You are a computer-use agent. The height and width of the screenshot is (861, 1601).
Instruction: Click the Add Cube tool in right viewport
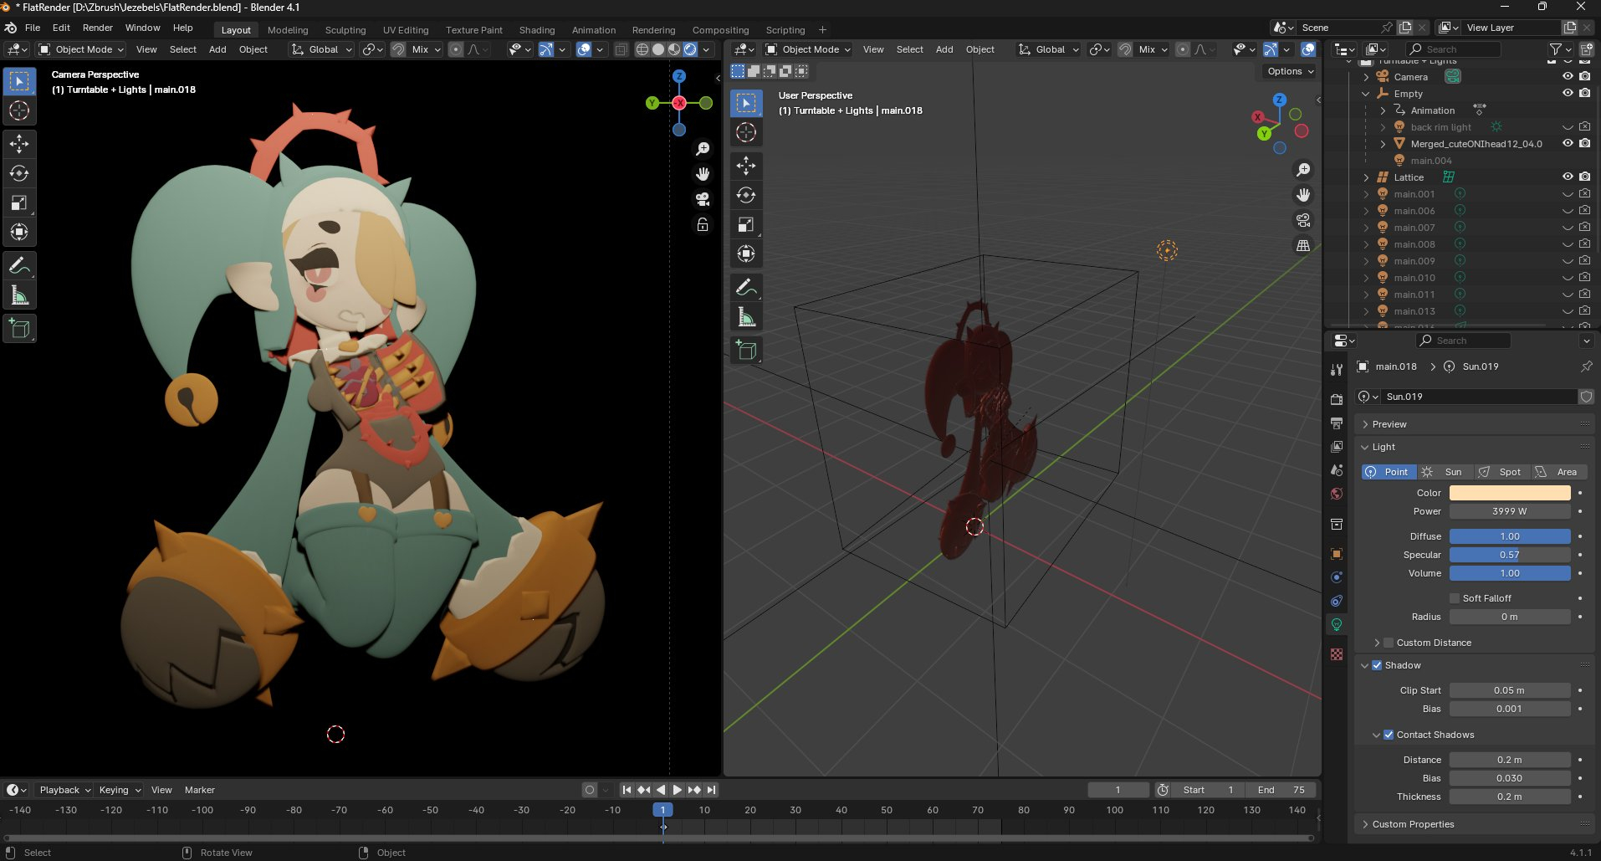coord(746,351)
